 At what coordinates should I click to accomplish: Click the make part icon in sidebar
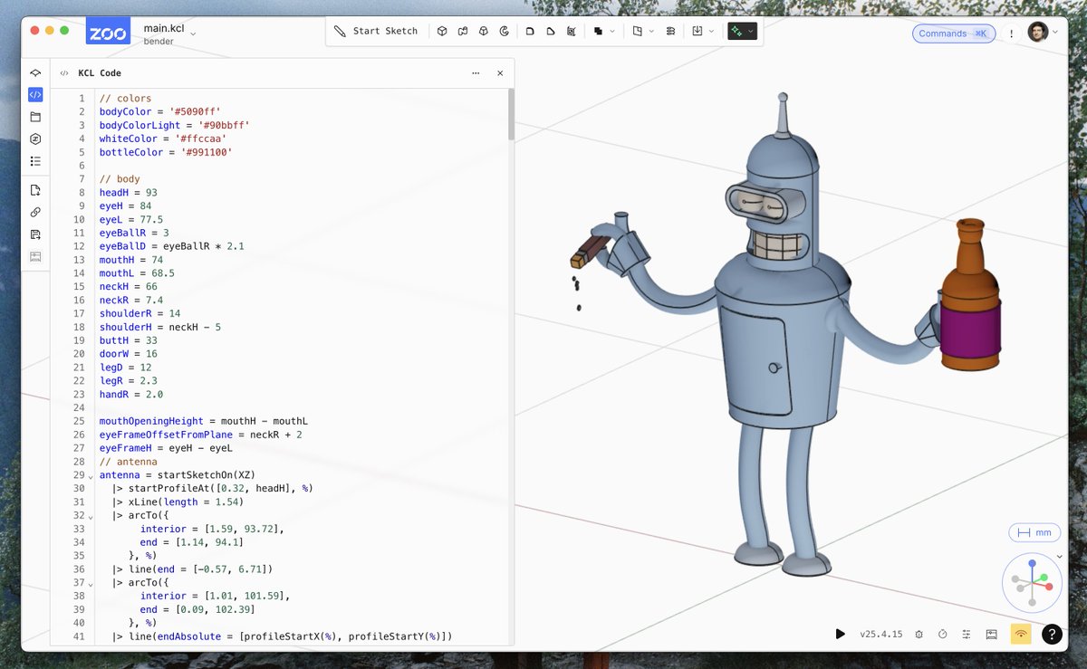35,256
